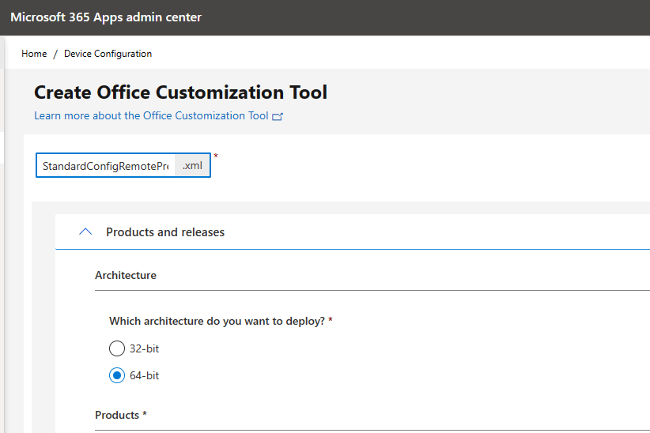Click the 32-bit option label text
This screenshot has width=650, height=433.
(x=144, y=348)
